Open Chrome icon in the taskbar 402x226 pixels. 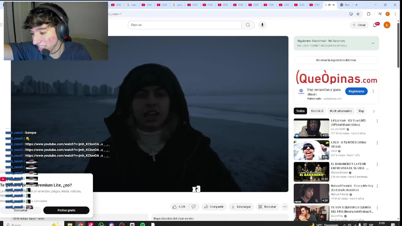tap(80, 224)
